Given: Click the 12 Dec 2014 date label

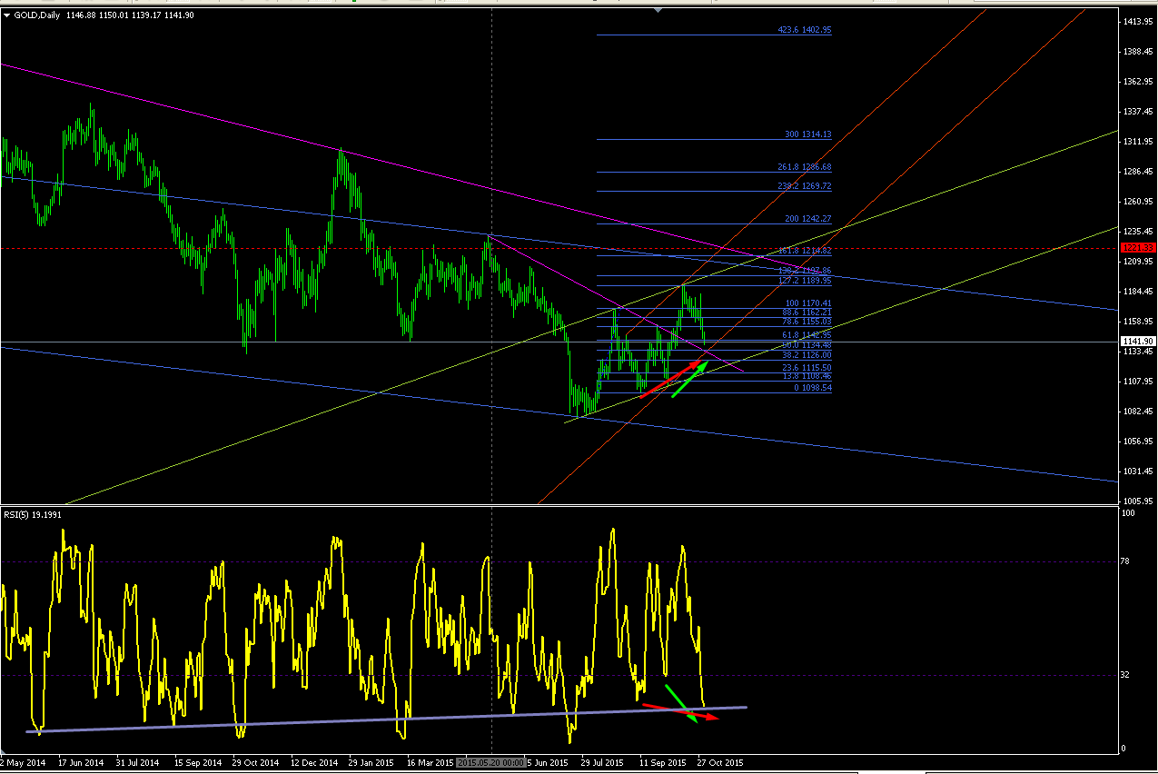Looking at the screenshot, I should [x=313, y=763].
